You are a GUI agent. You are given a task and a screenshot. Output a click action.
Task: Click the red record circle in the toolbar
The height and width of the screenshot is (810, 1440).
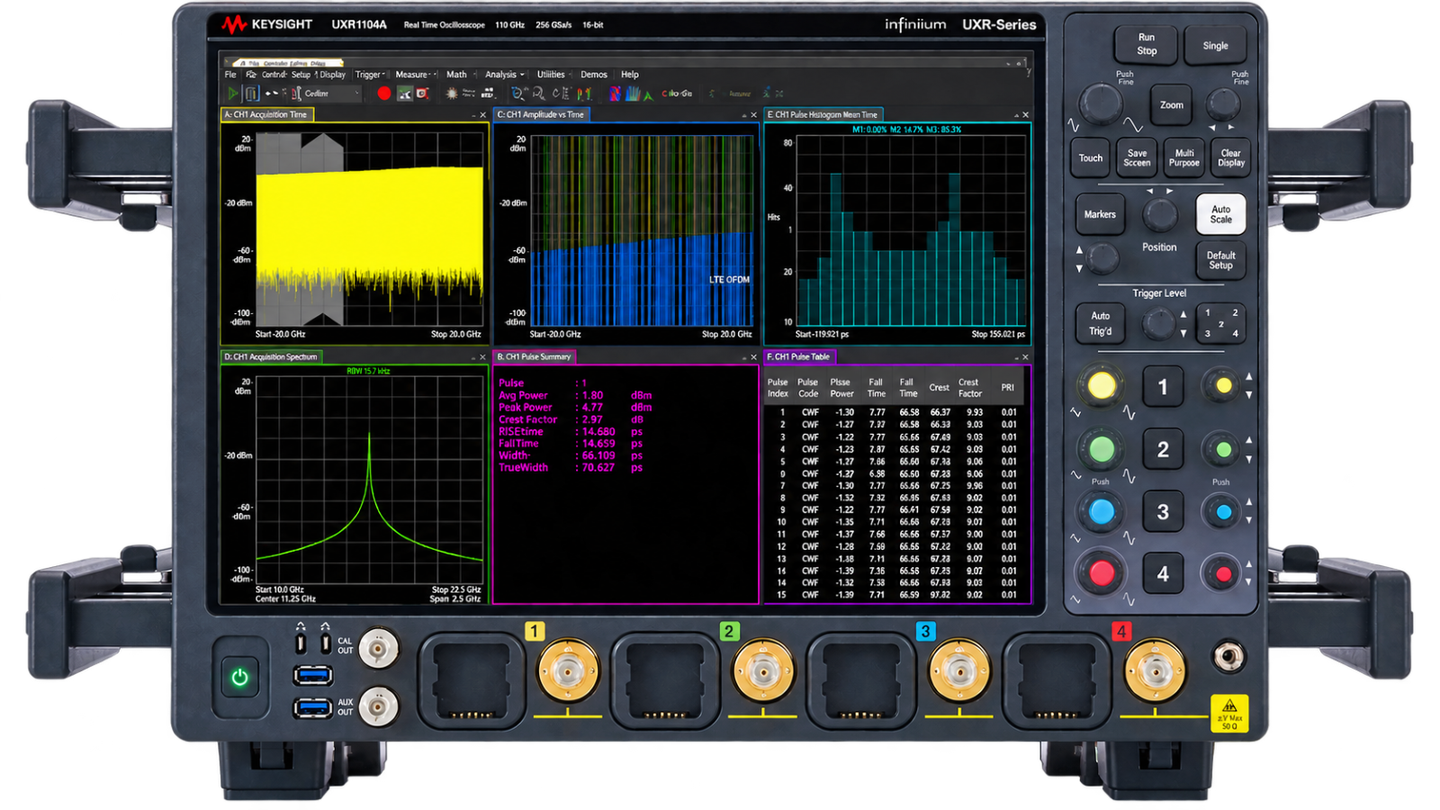(x=384, y=94)
